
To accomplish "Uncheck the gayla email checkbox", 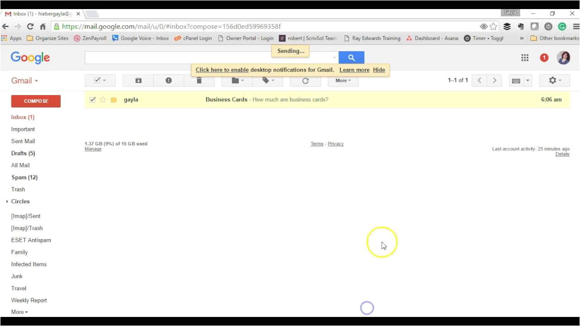I will (x=93, y=100).
